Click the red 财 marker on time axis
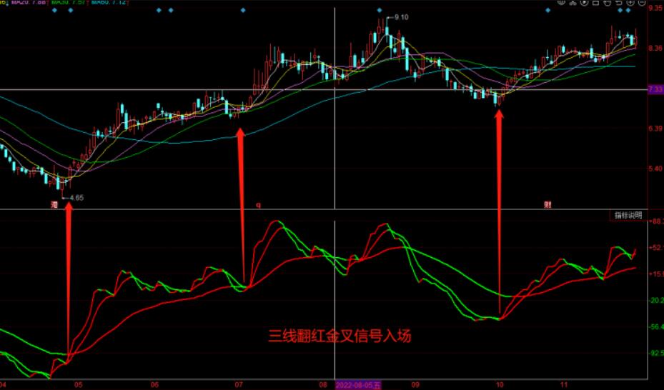Viewport: 664px width, 390px height. [547, 204]
